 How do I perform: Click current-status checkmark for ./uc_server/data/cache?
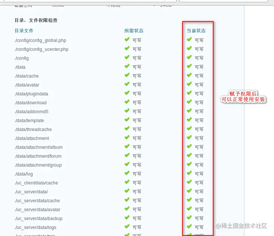(x=189, y=200)
